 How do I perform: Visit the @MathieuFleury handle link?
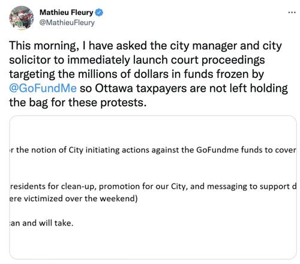point(67,23)
